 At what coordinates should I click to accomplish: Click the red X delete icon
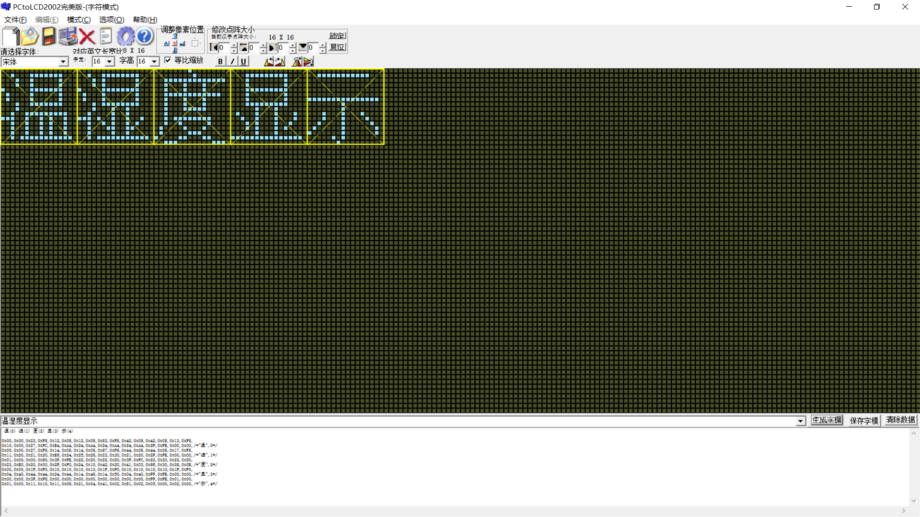click(87, 36)
